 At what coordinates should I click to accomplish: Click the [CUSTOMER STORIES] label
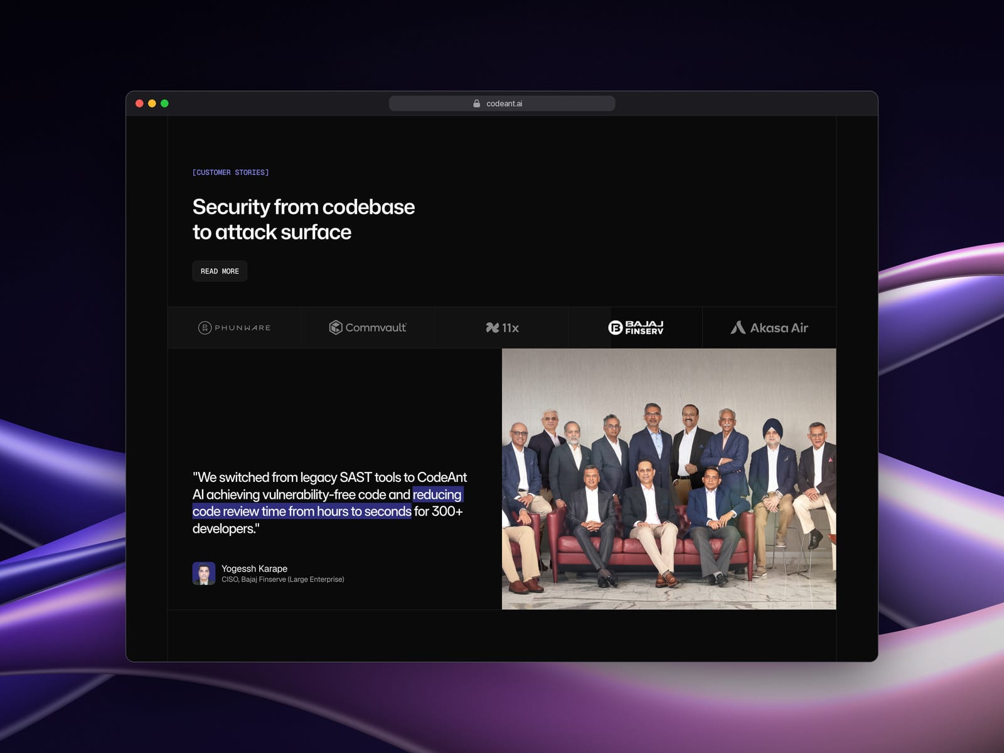[230, 173]
